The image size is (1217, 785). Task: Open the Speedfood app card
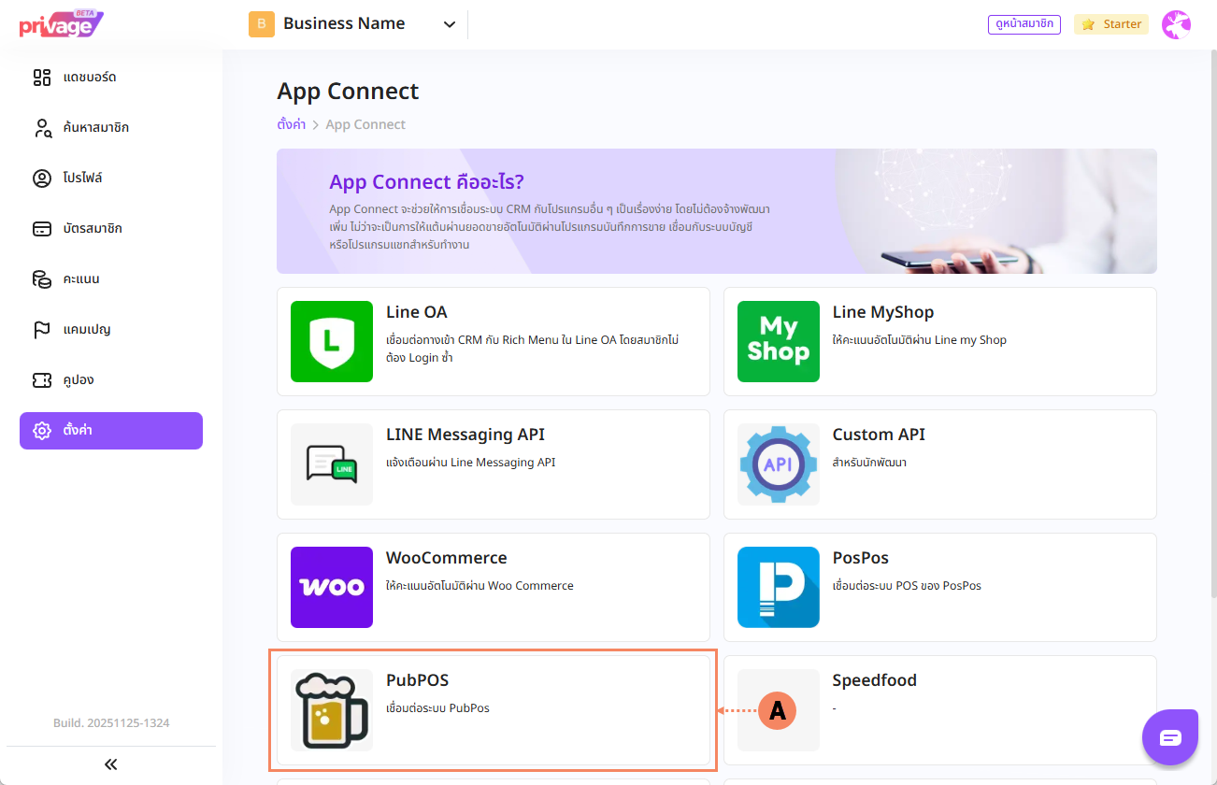[x=939, y=709]
